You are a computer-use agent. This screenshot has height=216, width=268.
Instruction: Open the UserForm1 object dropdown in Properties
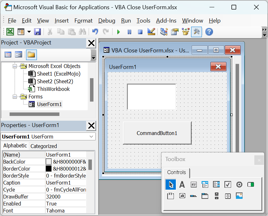coord(91,137)
